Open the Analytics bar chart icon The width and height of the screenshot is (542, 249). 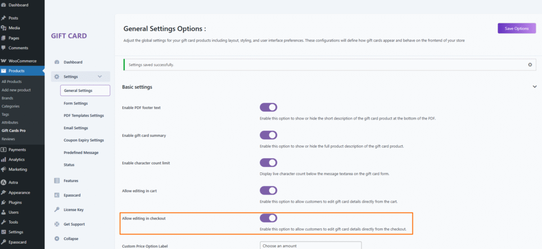click(4, 159)
